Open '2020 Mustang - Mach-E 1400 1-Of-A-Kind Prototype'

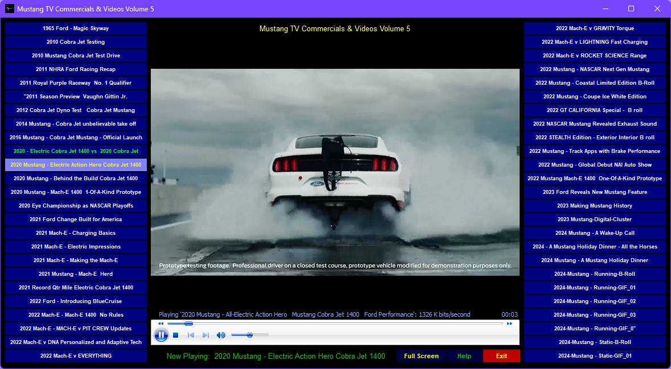point(76,192)
